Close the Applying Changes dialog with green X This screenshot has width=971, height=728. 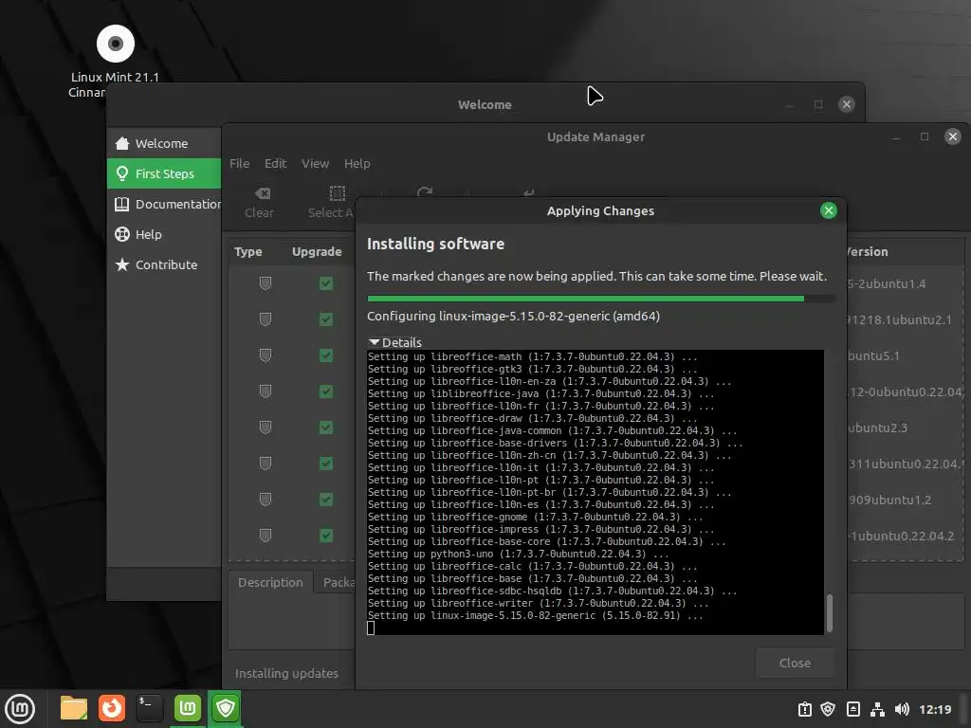[x=829, y=210]
